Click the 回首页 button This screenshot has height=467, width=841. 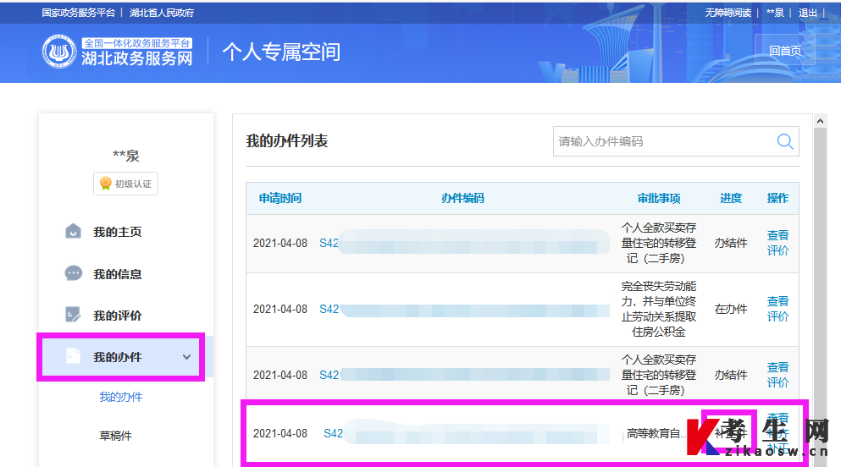tap(785, 51)
